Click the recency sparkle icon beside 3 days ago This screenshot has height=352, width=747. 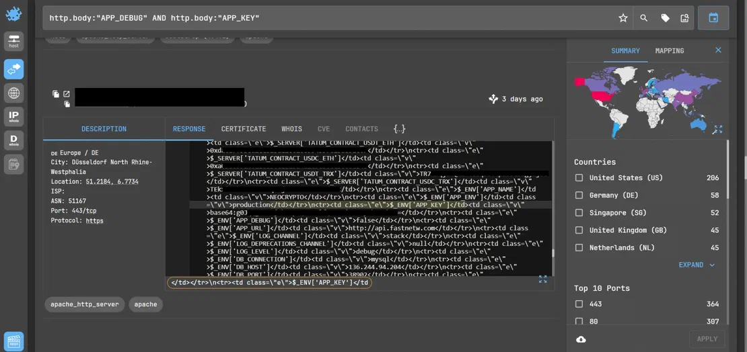coord(493,99)
